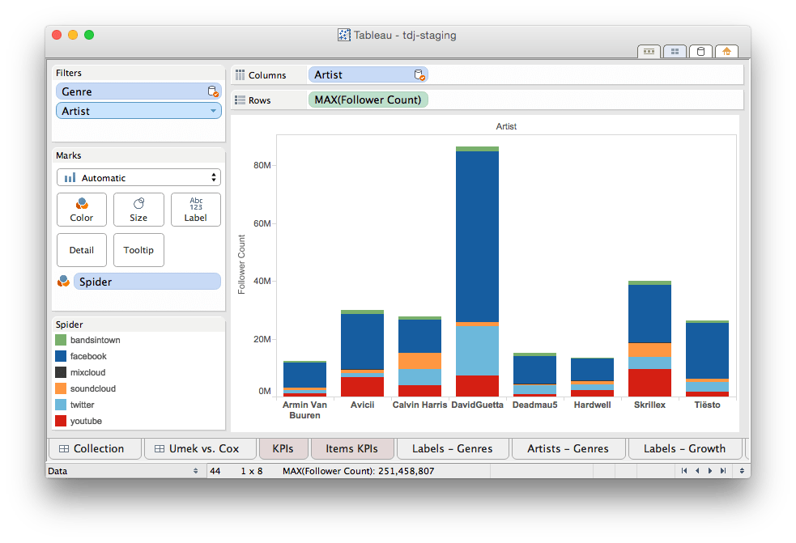Click the twitter light blue legend swatch

[x=61, y=405]
